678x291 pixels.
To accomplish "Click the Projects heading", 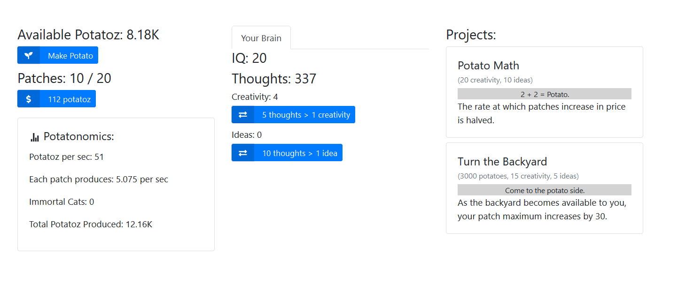I will click(471, 35).
